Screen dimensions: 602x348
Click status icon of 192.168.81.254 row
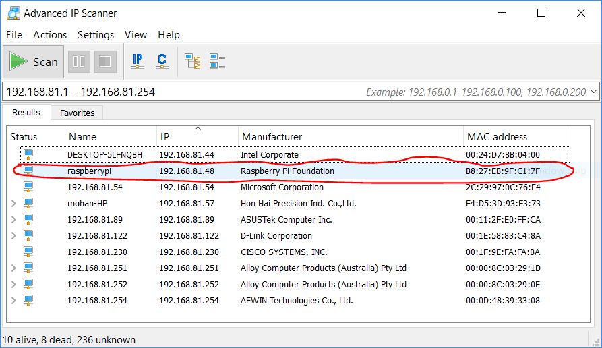tap(28, 300)
